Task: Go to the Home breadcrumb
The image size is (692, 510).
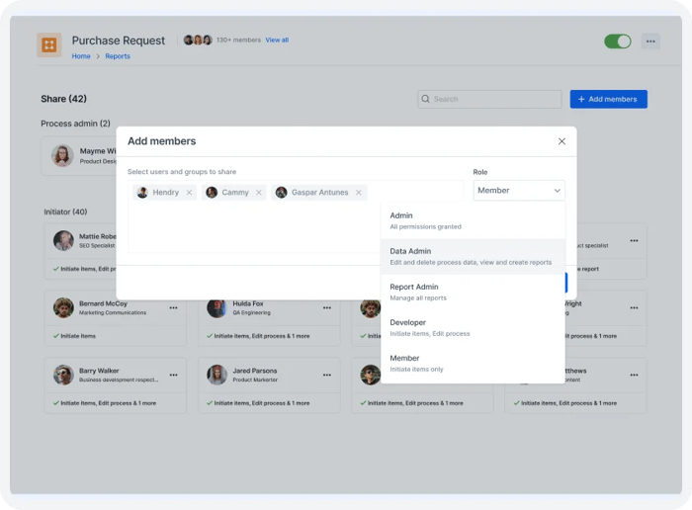Action: (81, 56)
